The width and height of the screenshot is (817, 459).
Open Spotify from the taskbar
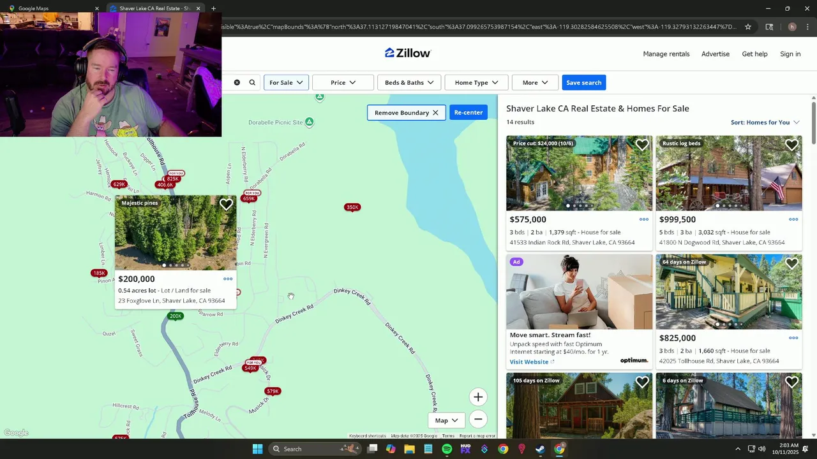tap(447, 449)
